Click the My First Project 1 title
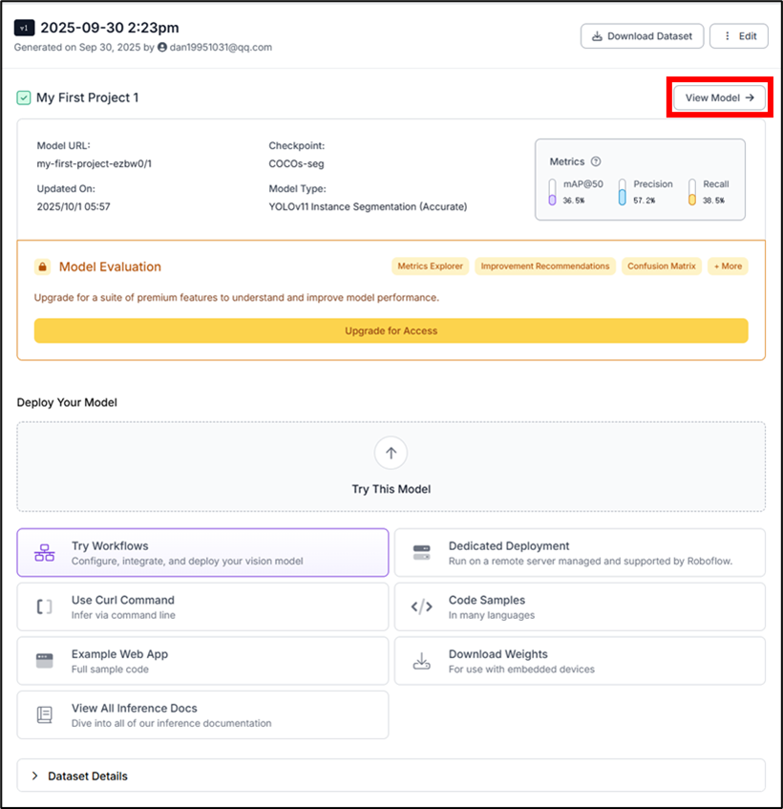Screen dimensions: 783x809 tap(87, 97)
